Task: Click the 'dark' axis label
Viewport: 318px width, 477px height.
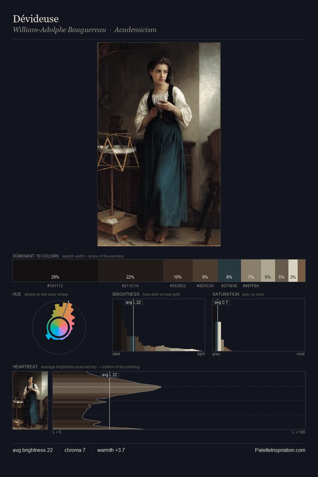Action: [x=116, y=354]
